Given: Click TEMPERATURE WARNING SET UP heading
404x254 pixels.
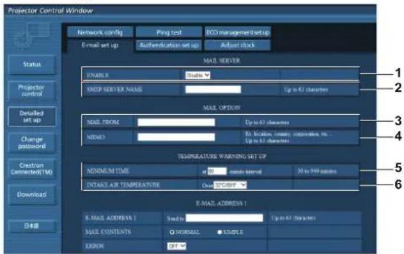Looking at the screenshot, I should (222, 156).
